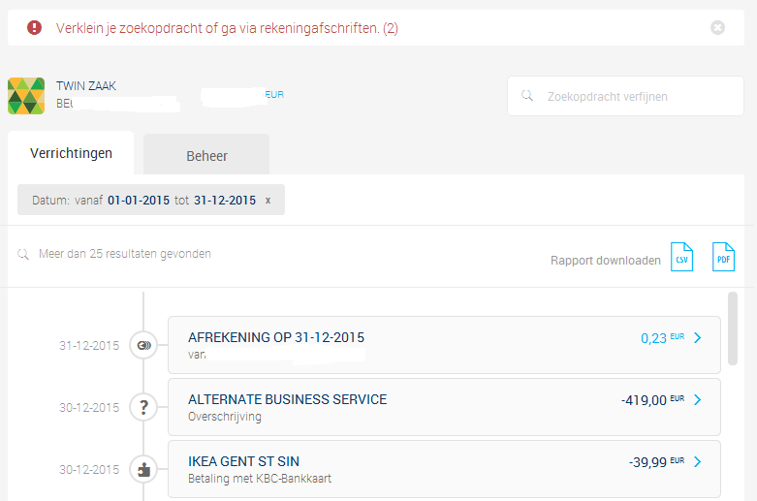Viewport: 757px width, 501px height.
Task: Expand the IKEA GENT ST SIN transaction
Action: (x=699, y=462)
